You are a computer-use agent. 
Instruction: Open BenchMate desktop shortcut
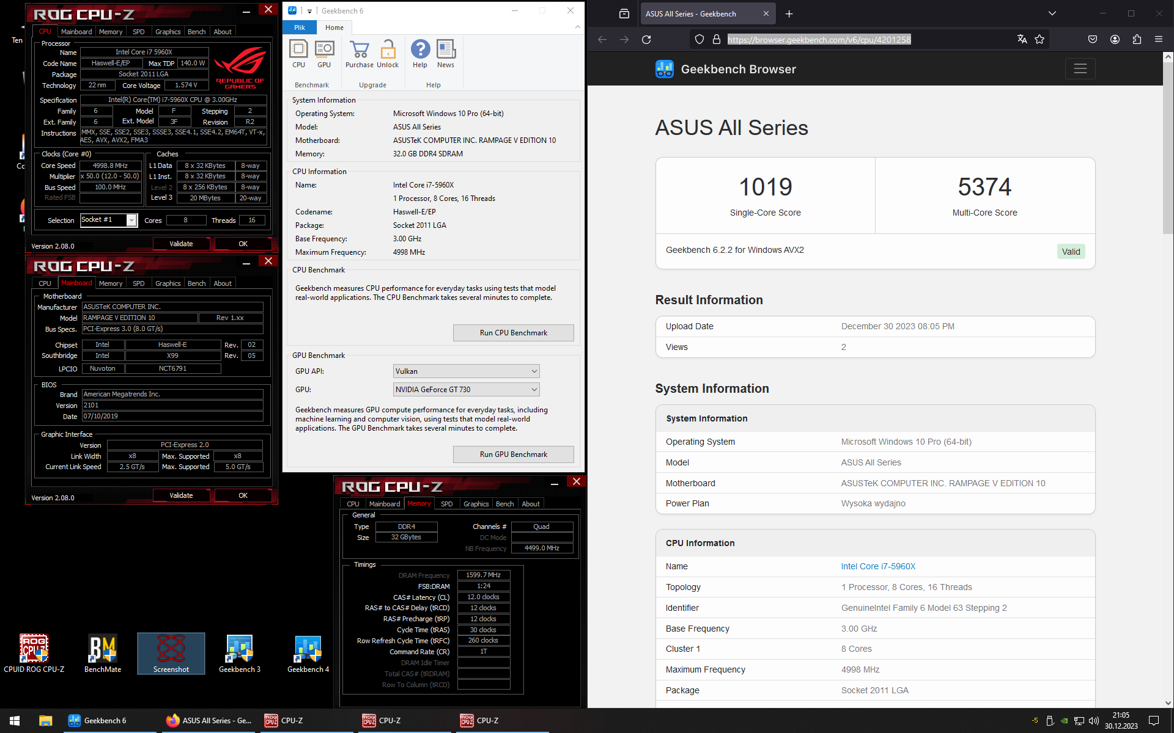(x=103, y=653)
